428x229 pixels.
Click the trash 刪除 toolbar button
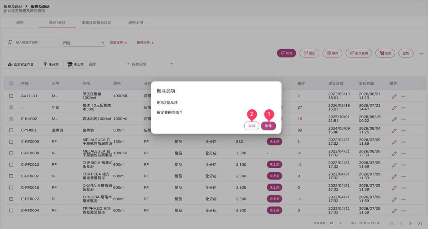coord(332,53)
